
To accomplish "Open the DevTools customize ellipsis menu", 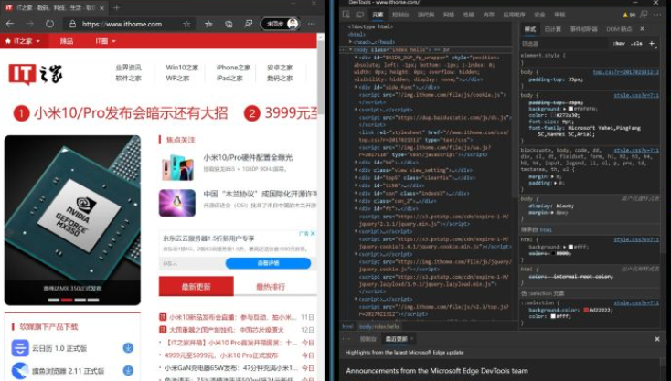I will tap(657, 15).
